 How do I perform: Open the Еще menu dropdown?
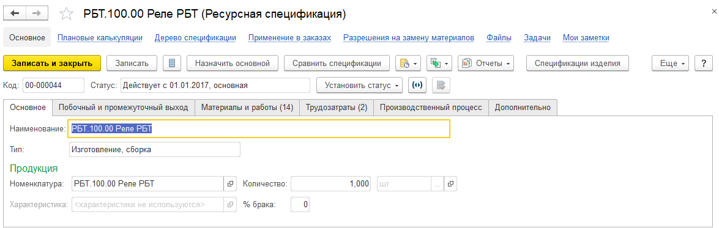pyautogui.click(x=671, y=63)
